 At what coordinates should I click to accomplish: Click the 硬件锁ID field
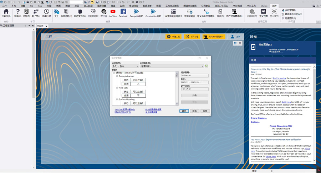pos(194,89)
